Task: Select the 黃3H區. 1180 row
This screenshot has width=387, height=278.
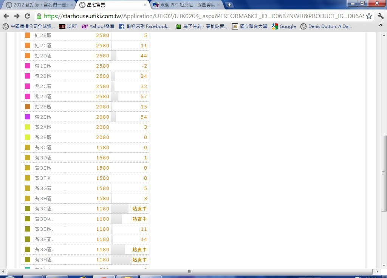Action: click(x=85, y=260)
